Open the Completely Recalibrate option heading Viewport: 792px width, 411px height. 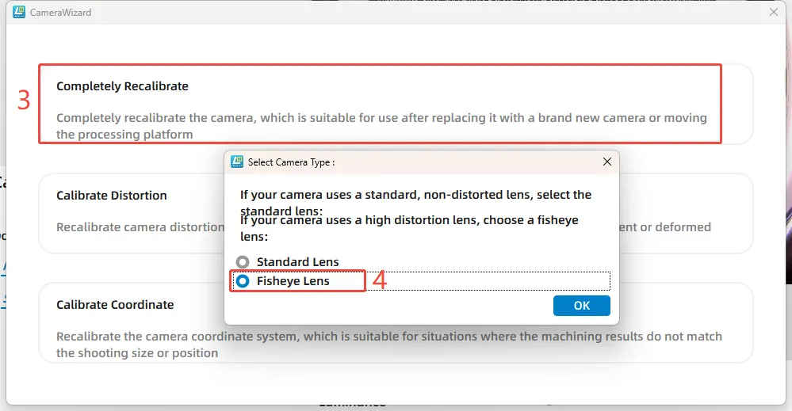coord(122,86)
